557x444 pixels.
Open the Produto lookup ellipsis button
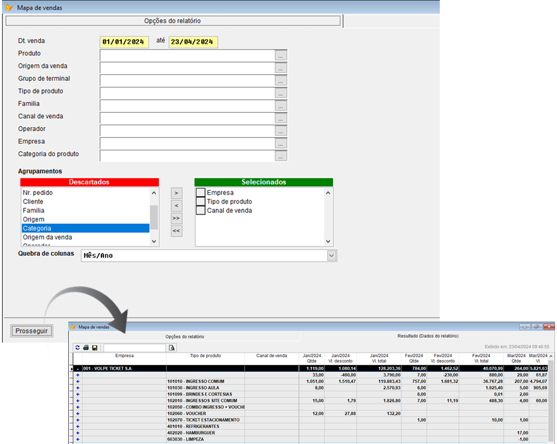point(281,55)
